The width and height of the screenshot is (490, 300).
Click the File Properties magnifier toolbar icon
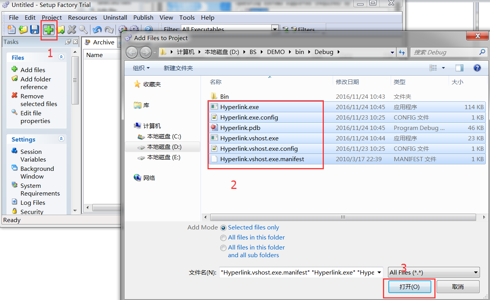[x=83, y=30]
